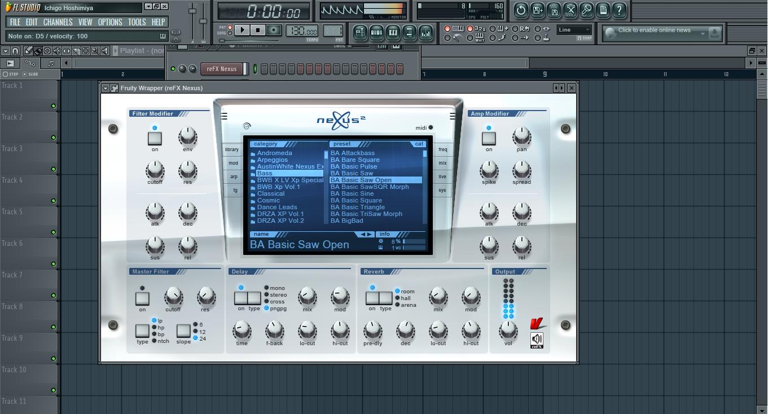Viewport: 768px width, 414px height.
Task: Open the Line snap mode dropdown
Action: (573, 29)
